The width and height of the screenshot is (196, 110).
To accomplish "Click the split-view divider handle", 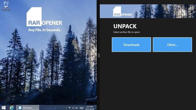I will 98,55.
